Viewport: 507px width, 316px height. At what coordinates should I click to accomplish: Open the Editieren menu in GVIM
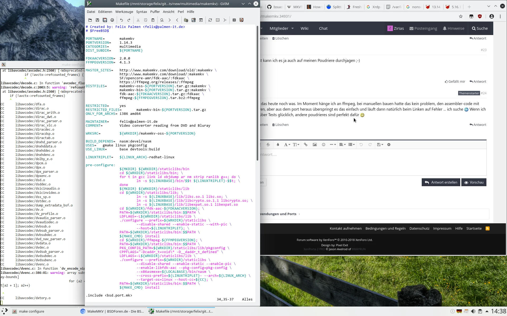[105, 12]
